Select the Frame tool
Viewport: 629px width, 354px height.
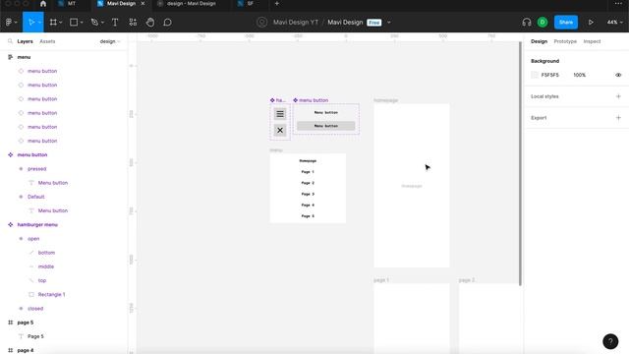[53, 22]
